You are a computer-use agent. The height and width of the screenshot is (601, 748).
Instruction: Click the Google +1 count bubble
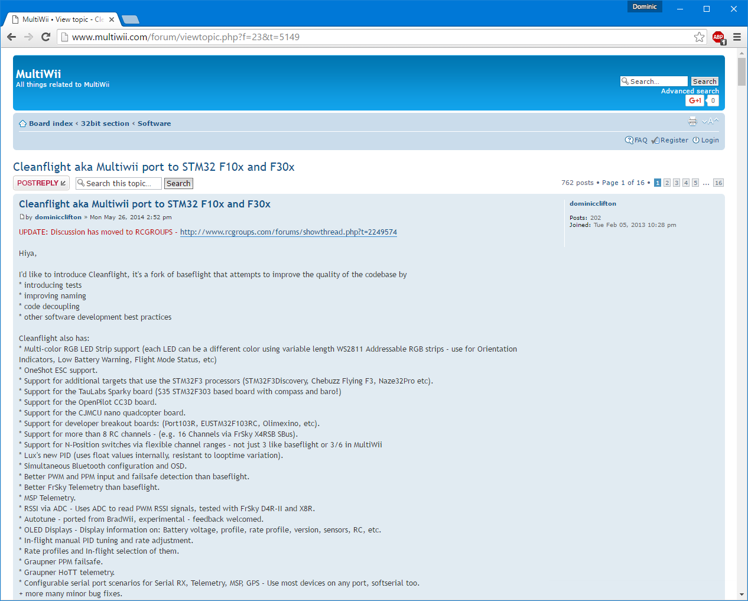click(x=713, y=100)
